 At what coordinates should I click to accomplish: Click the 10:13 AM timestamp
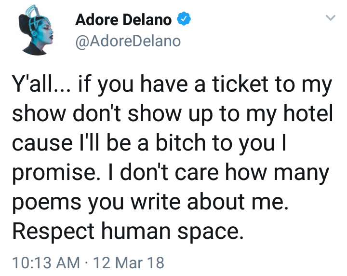click(46, 263)
